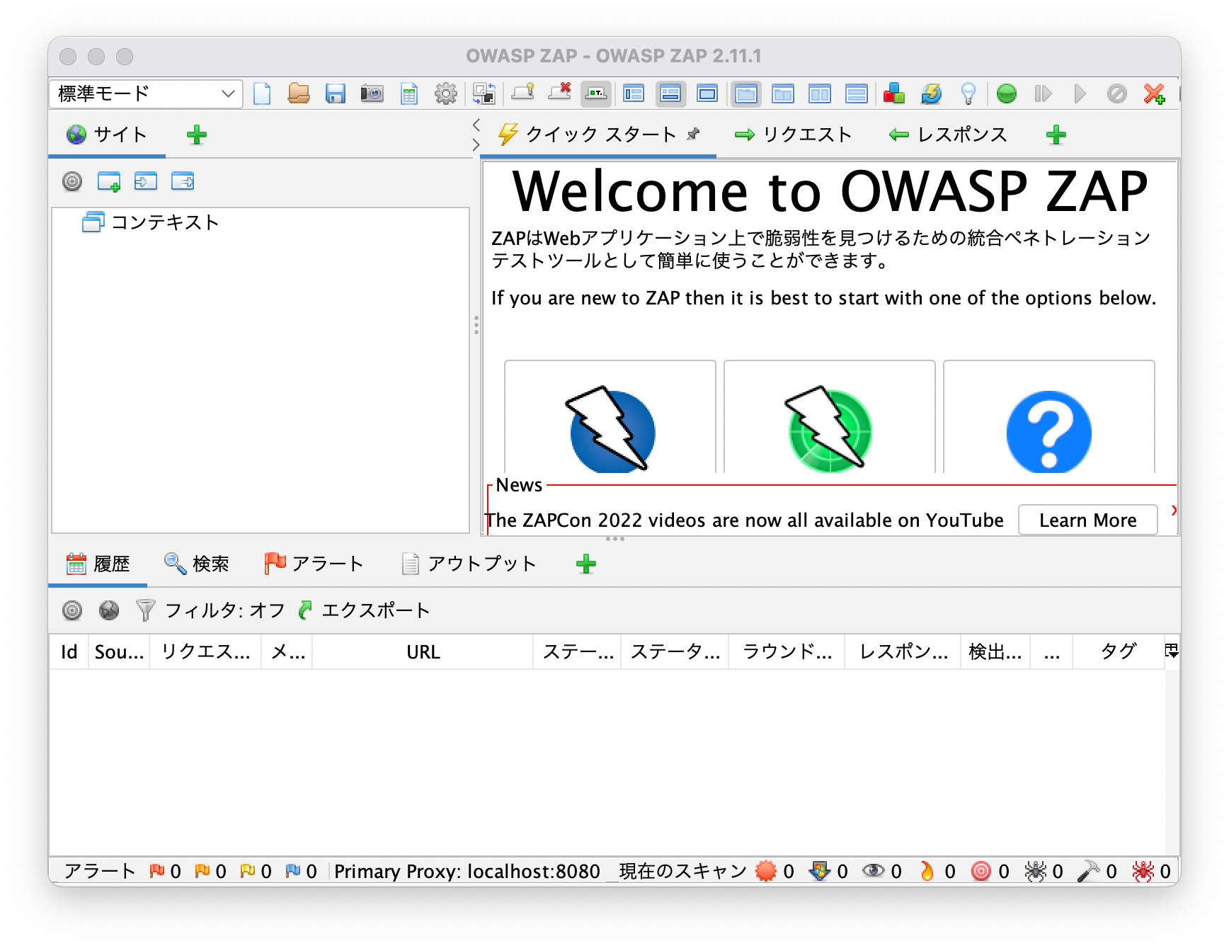Toggle the tab names and icons button

596,93
